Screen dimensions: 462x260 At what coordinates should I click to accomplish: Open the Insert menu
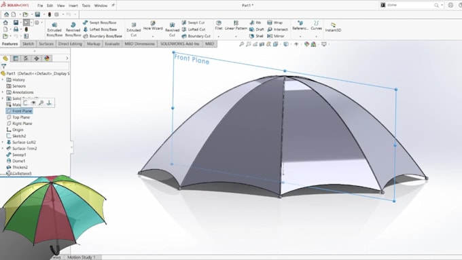point(73,5)
